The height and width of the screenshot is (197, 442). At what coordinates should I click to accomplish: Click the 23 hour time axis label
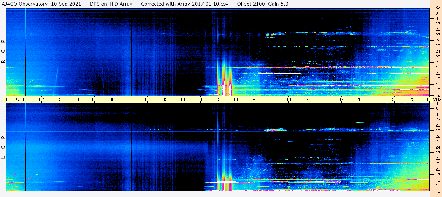click(412, 99)
